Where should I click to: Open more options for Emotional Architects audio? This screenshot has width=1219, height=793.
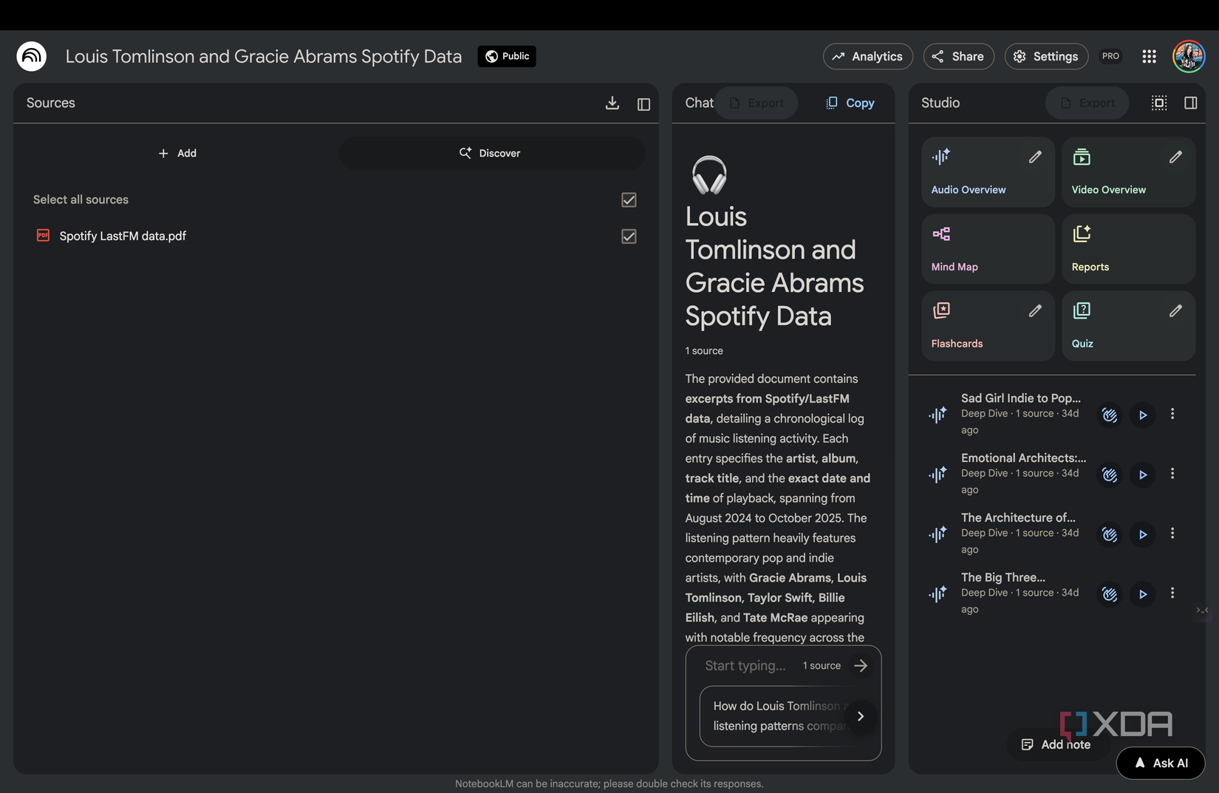tap(1172, 474)
